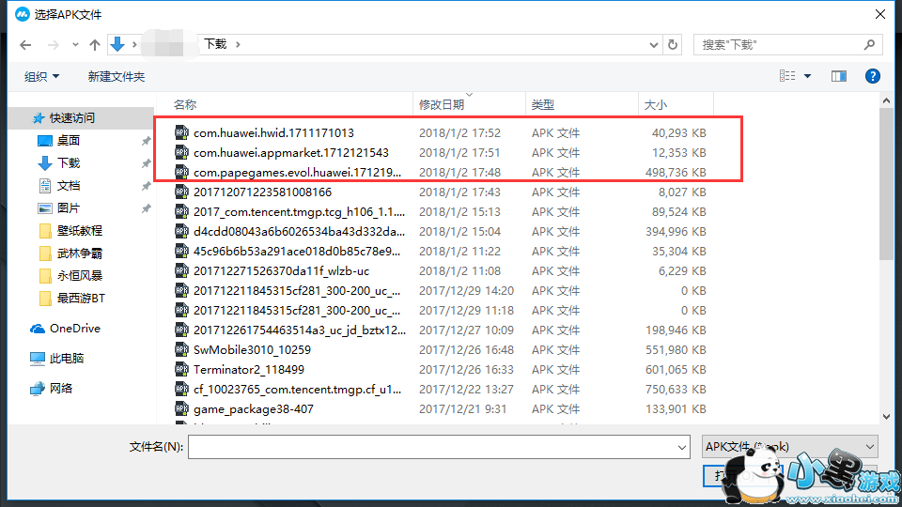Open the 永恒风暴 folder
Viewport: 902px width, 507px height.
pyautogui.click(x=79, y=276)
